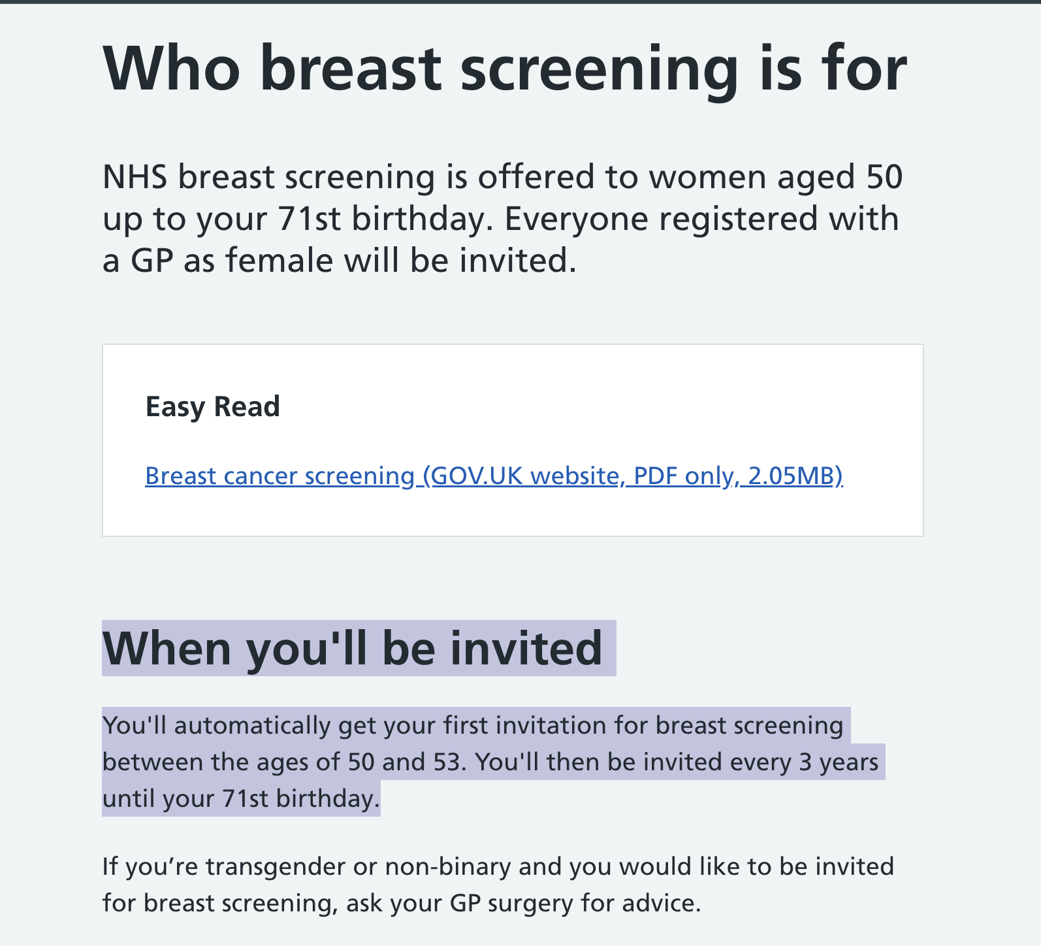Image resolution: width=1041 pixels, height=946 pixels.
Task: Click 'women aged 50' in the intro text
Action: 776,177
